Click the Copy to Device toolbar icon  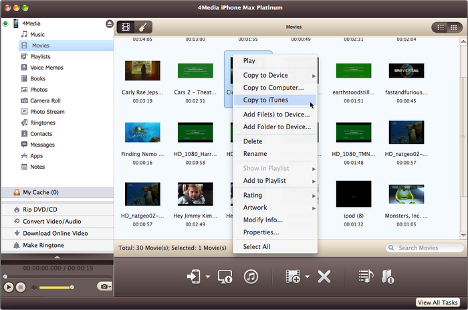point(195,277)
